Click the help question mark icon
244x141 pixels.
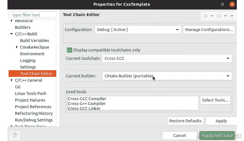click(15, 135)
